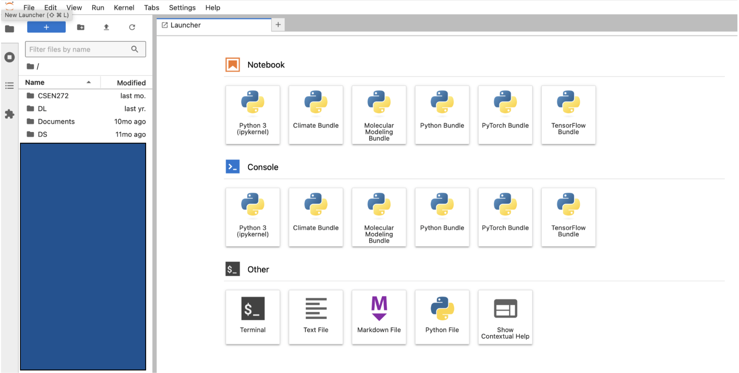Start TensorFlow Bundle console
The image size is (739, 373).
(568, 217)
